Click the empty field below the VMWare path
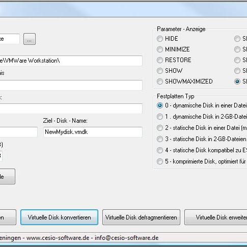This screenshot has width=247, height=247. (x=71, y=85)
